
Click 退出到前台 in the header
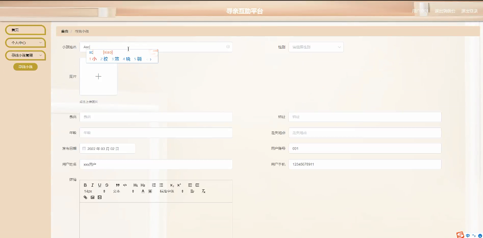445,11
